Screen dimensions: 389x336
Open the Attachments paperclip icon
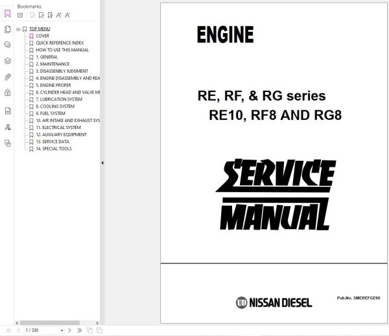[x=7, y=77]
